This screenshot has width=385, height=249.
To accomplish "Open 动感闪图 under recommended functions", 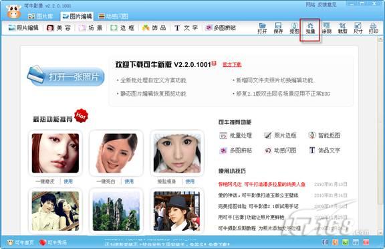I will tap(280, 151).
